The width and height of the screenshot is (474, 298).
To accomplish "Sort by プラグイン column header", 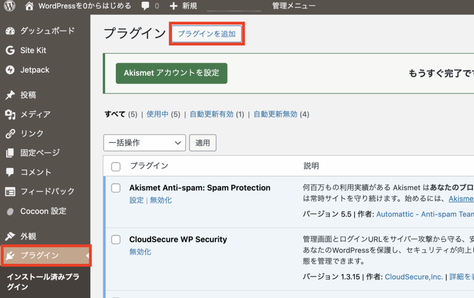I will click(149, 166).
